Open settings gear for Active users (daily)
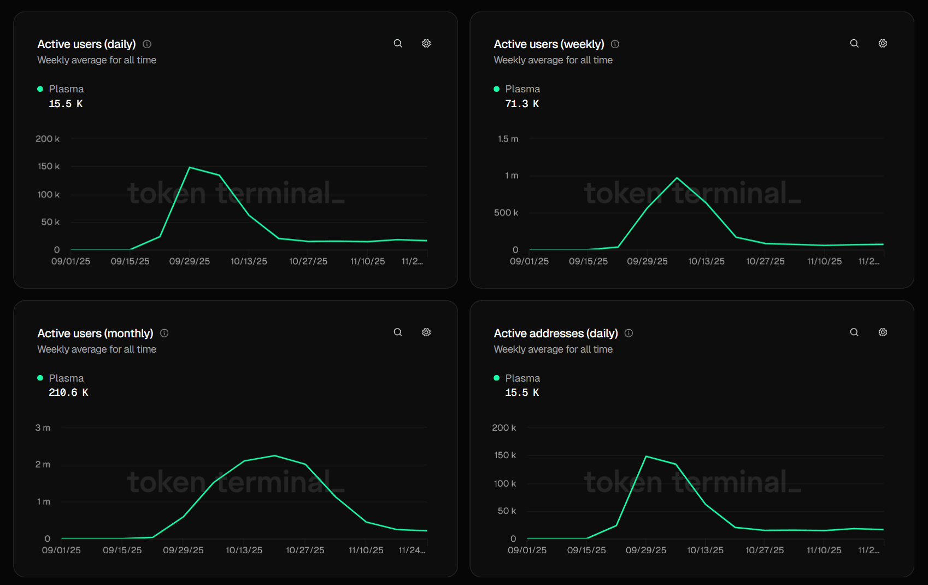The height and width of the screenshot is (585, 928). click(426, 44)
